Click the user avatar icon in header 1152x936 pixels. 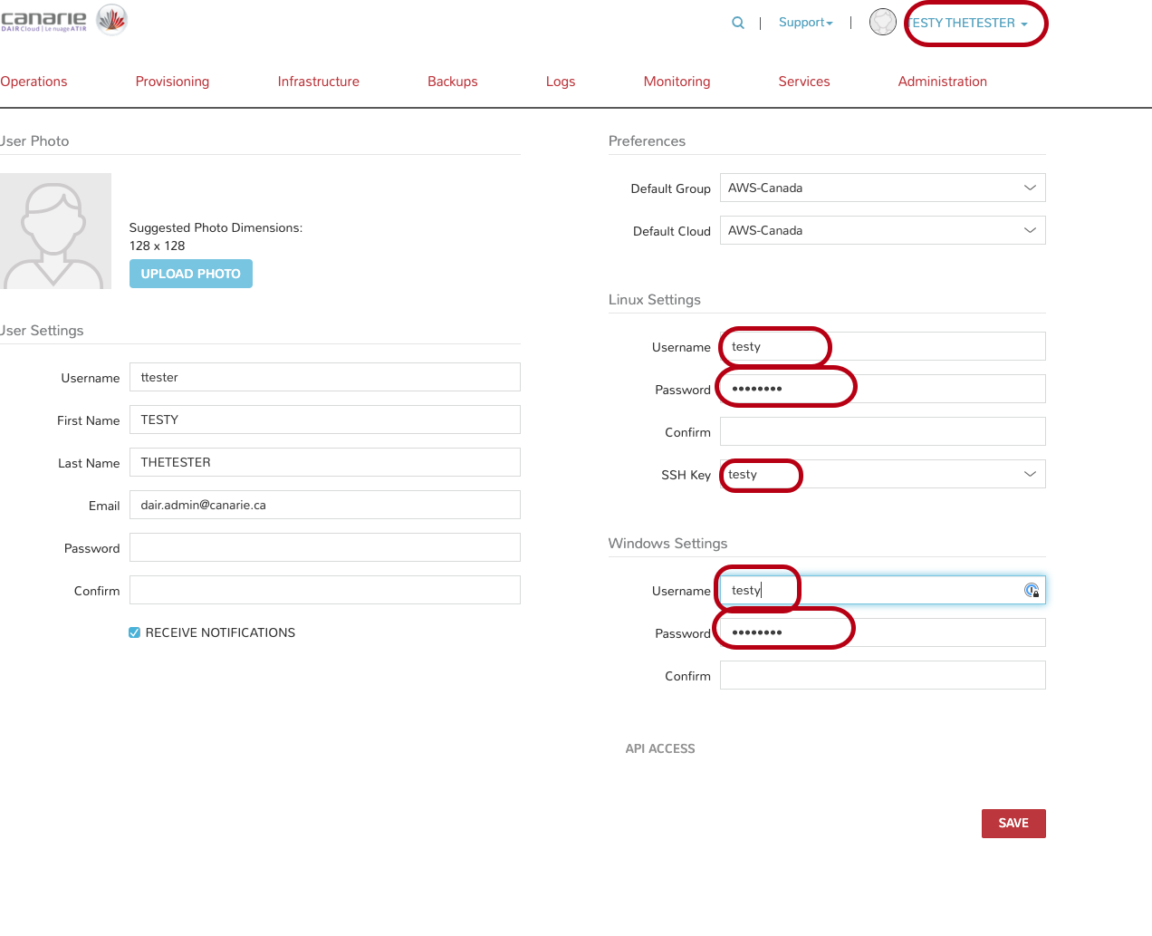pos(882,22)
